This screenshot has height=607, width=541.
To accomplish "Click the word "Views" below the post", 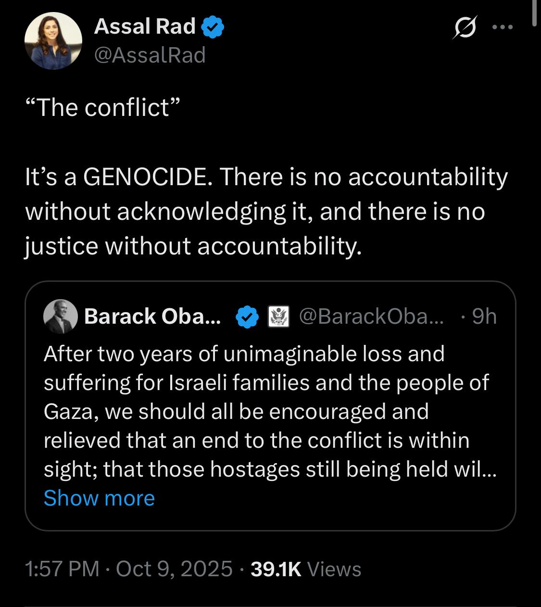I will click(x=334, y=569).
